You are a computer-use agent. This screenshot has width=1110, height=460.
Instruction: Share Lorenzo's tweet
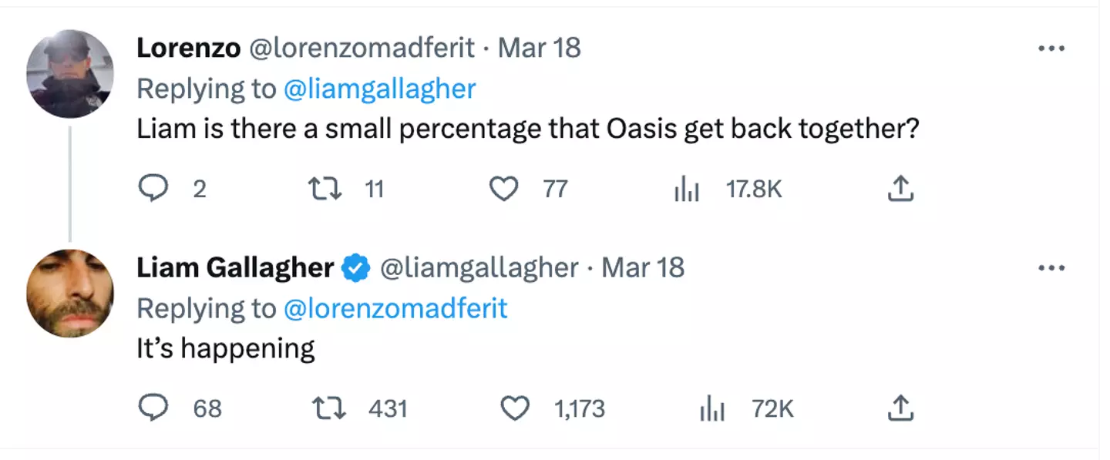coord(899,188)
